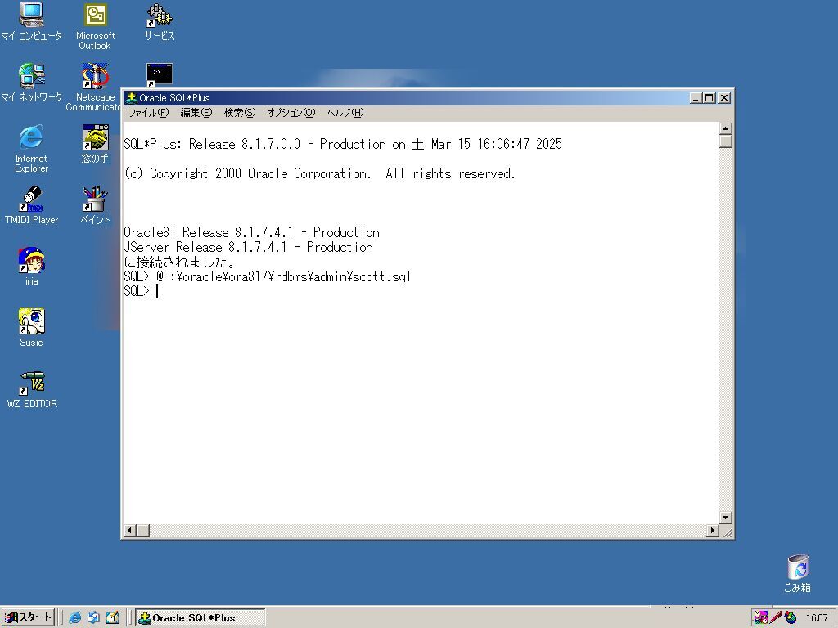Select Oracle SQL*Plus taskbar button
The height and width of the screenshot is (628, 838).
pos(200,618)
